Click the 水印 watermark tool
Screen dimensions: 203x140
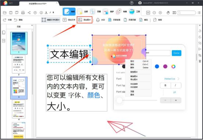[101, 20]
